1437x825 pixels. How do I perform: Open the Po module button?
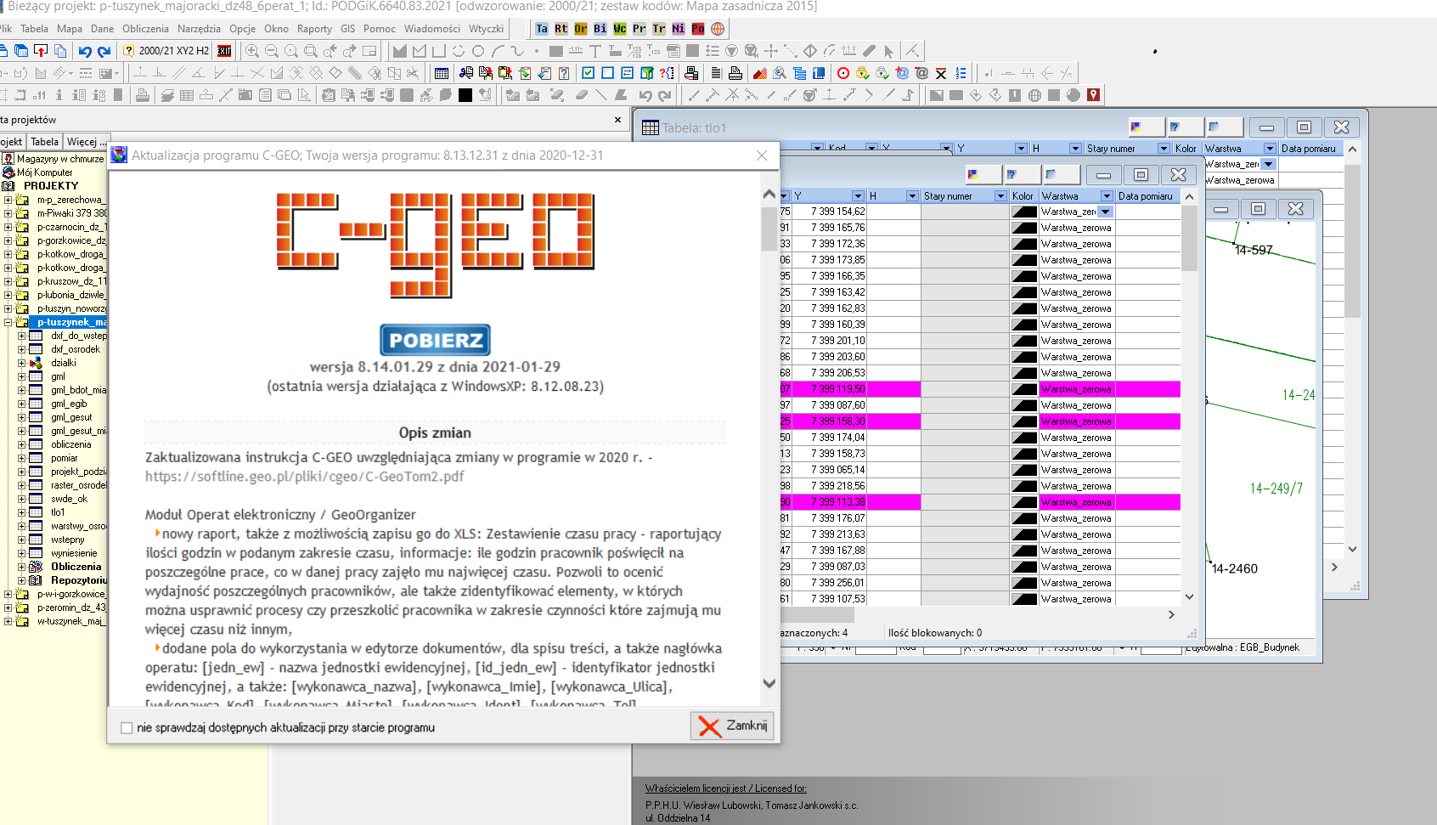point(698,29)
